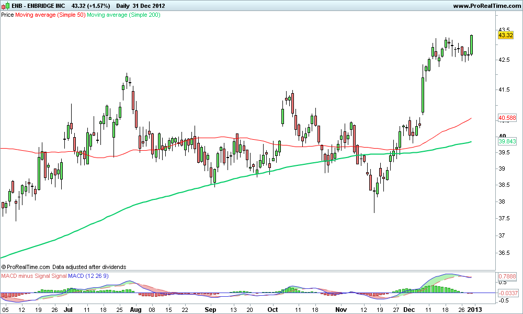Viewport: 523px width, 314px height.
Task: Select the blue MACD (12 26 9) legend
Action: coord(88,276)
